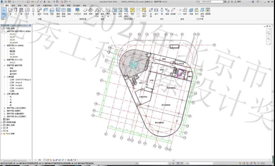
Task: Select the Roof (屋顶) tool
Action: point(39,11)
